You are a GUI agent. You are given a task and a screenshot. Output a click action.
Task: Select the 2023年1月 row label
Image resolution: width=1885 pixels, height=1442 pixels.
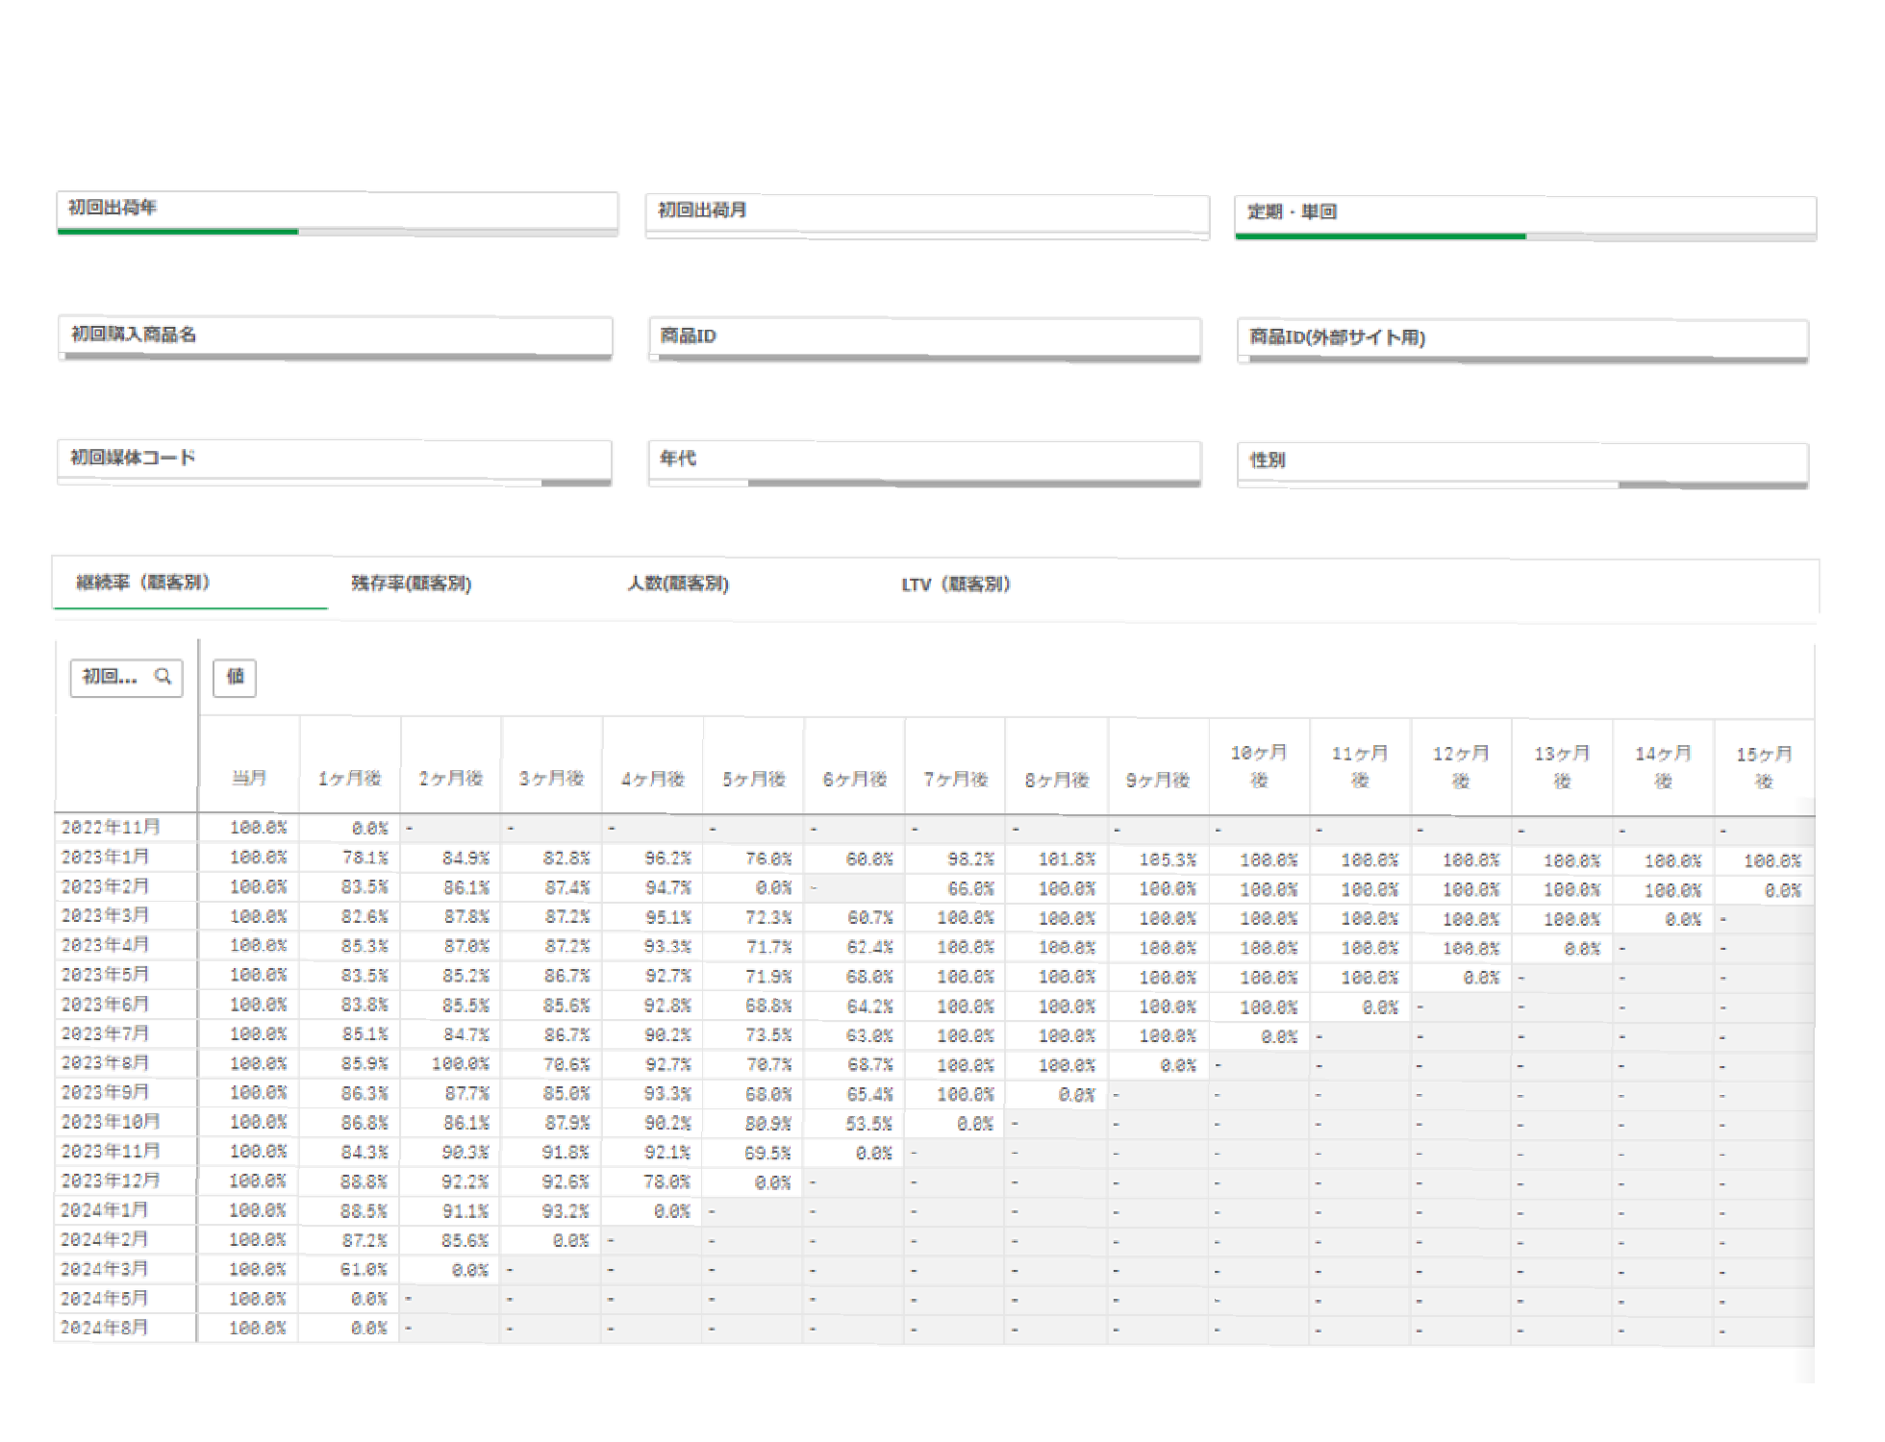pos(105,857)
